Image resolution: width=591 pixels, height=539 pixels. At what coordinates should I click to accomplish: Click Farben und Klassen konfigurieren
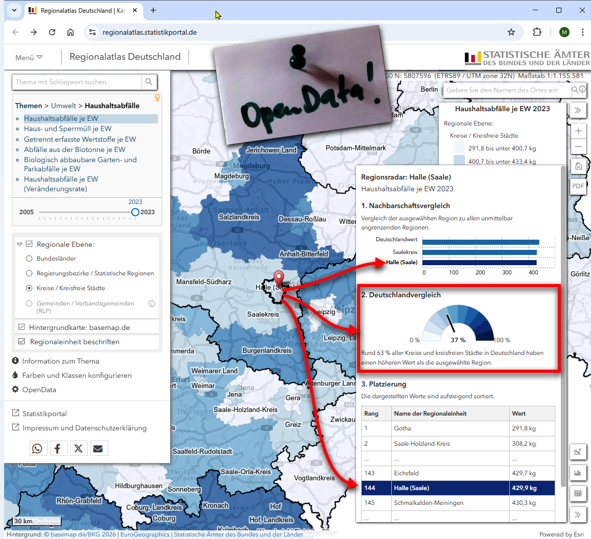[77, 375]
